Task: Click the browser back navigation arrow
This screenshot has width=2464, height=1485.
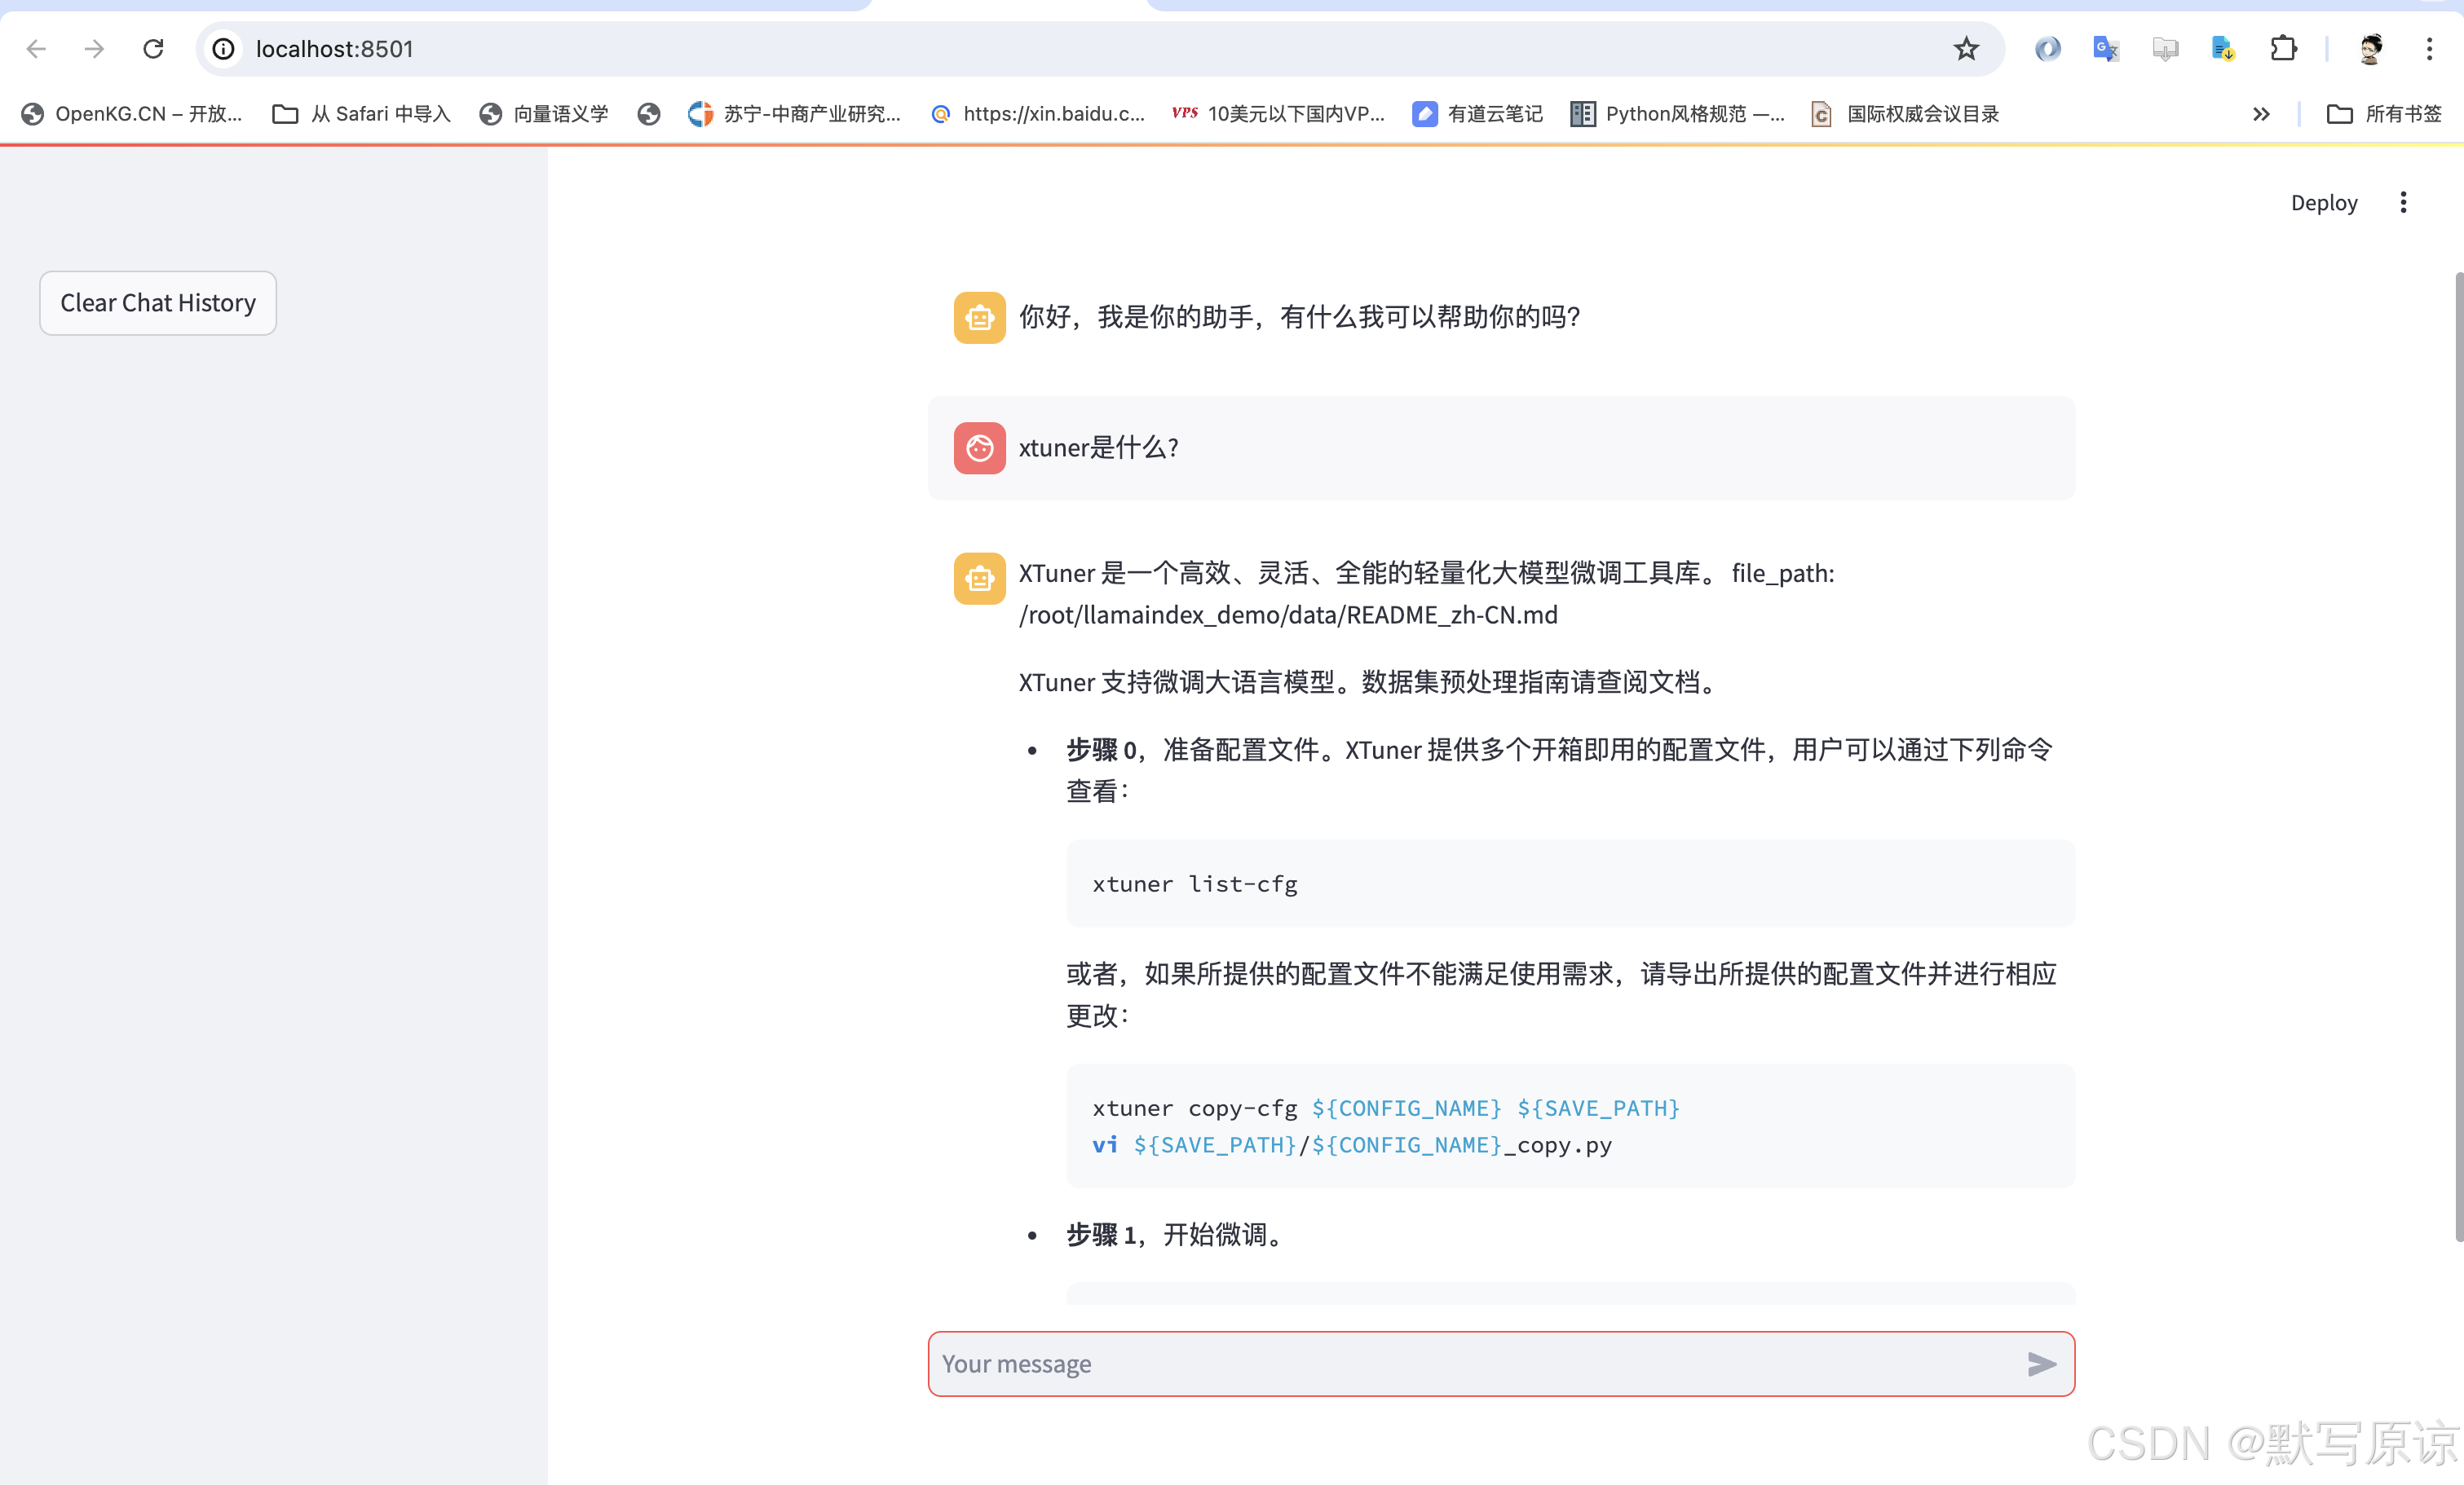Action: tap(37, 48)
